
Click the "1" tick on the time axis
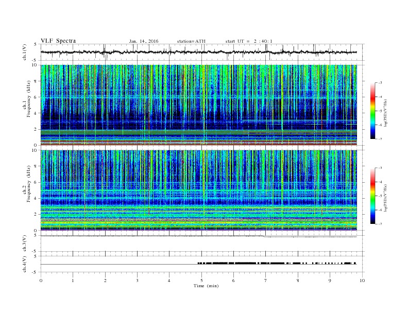point(73,281)
